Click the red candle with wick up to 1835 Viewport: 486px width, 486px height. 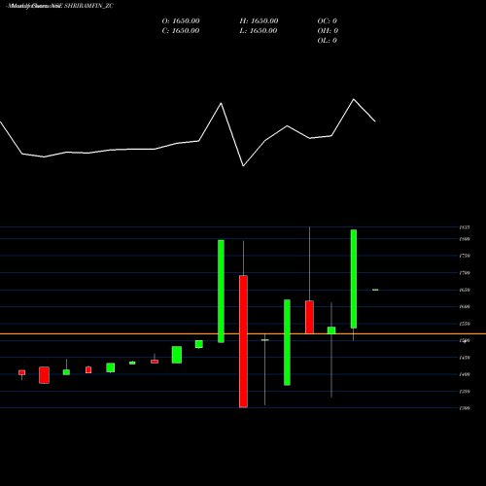[309, 317]
